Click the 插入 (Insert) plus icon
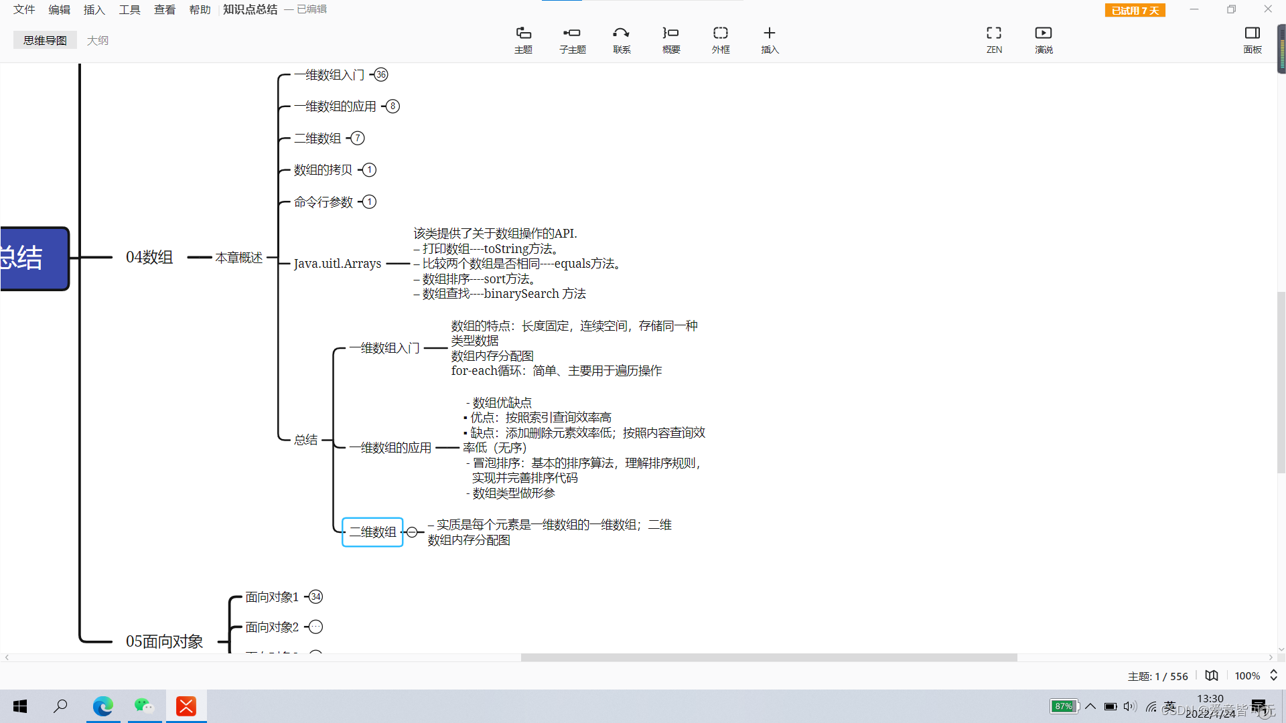Screen dimensions: 1286x723 coord(770,40)
